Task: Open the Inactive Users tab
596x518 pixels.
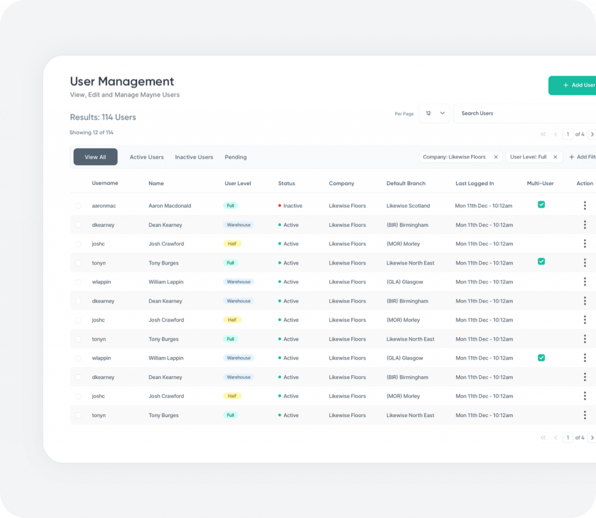Action: tap(194, 157)
